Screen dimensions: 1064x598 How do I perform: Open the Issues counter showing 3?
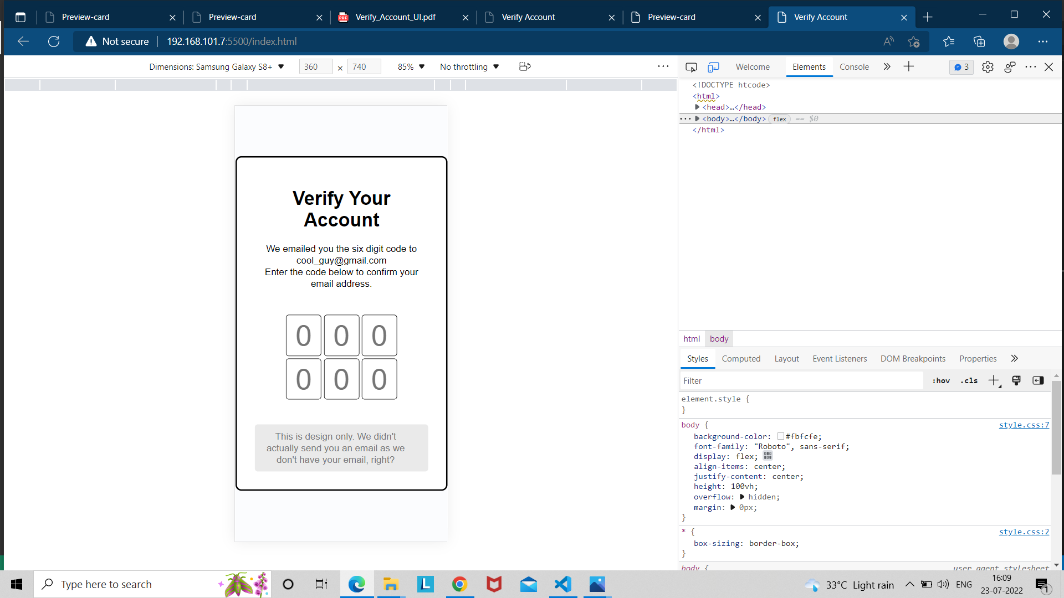click(961, 66)
